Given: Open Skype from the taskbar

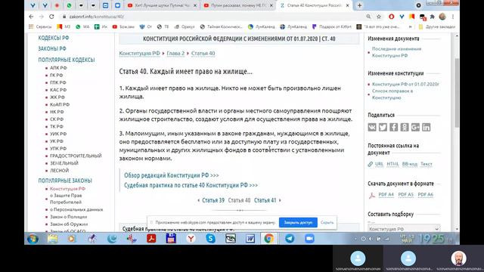Looking at the screenshot, I should tap(210, 239).
